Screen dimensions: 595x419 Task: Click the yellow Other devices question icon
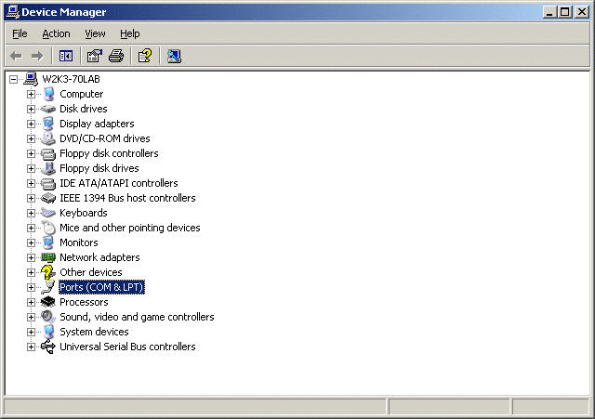coord(48,272)
